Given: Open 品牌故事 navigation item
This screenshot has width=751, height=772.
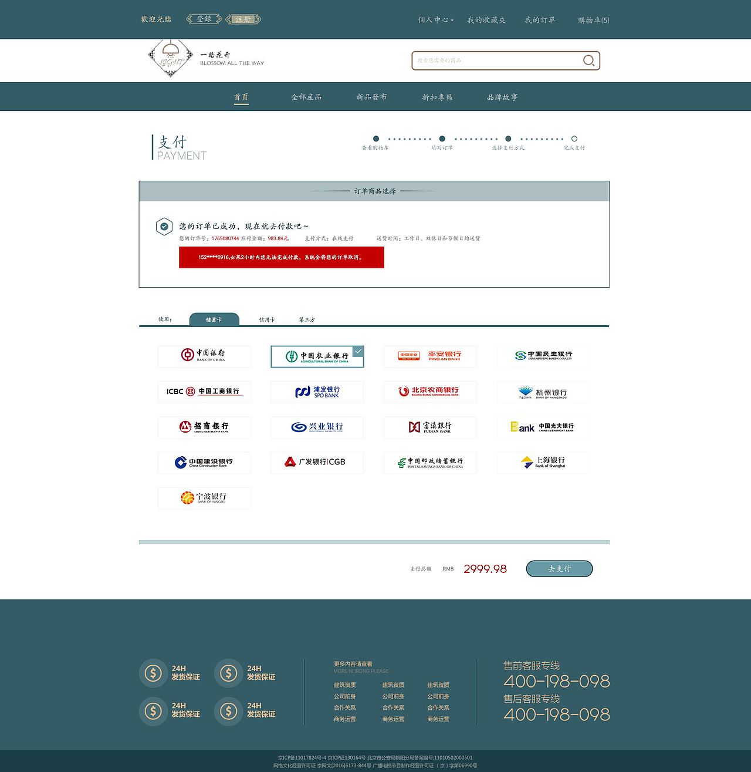Looking at the screenshot, I should (x=502, y=97).
